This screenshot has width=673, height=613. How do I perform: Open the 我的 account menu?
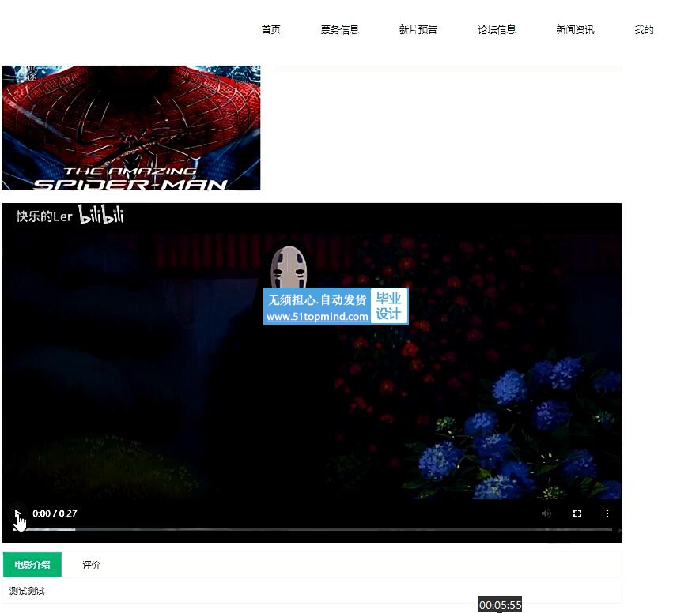[x=644, y=29]
